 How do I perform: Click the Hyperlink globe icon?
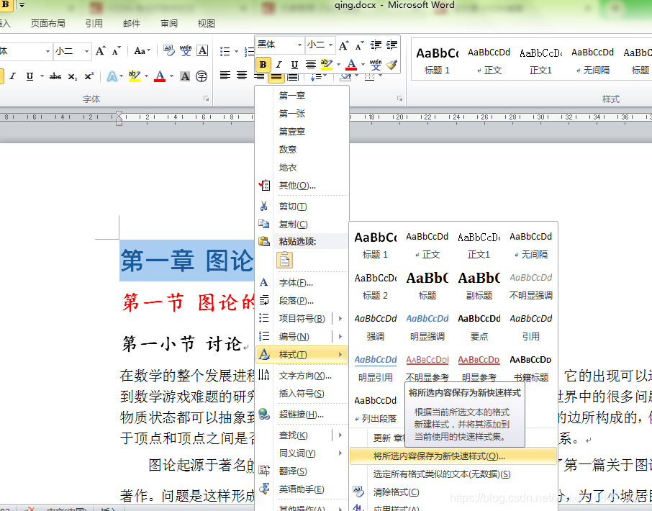click(x=263, y=414)
